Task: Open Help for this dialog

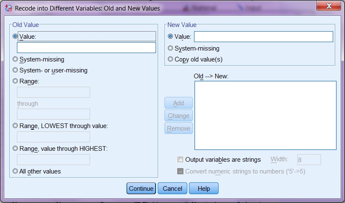Action: (x=204, y=189)
